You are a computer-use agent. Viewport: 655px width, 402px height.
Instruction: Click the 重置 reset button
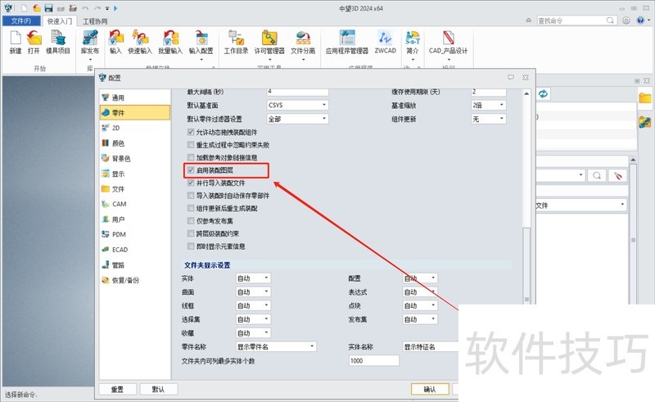coord(117,389)
